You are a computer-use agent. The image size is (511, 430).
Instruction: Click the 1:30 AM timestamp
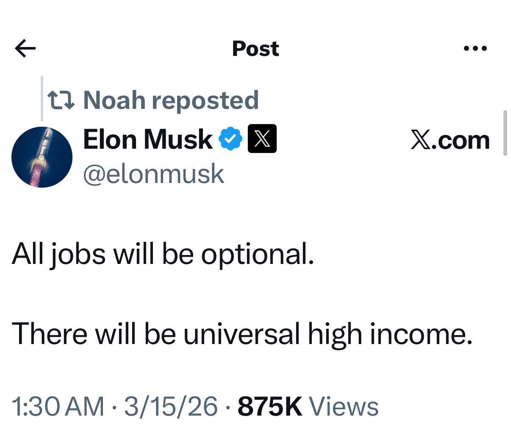58,406
